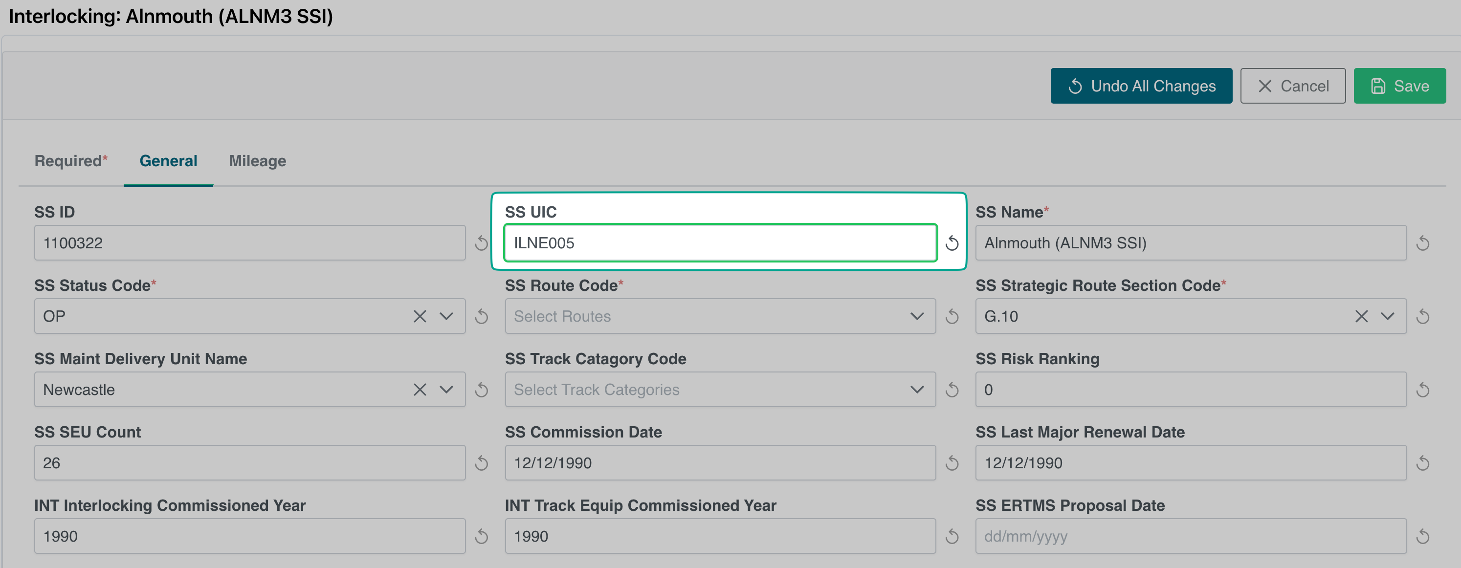Image resolution: width=1461 pixels, height=568 pixels.
Task: Expand the SS Route Code dropdown
Action: pyautogui.click(x=916, y=316)
